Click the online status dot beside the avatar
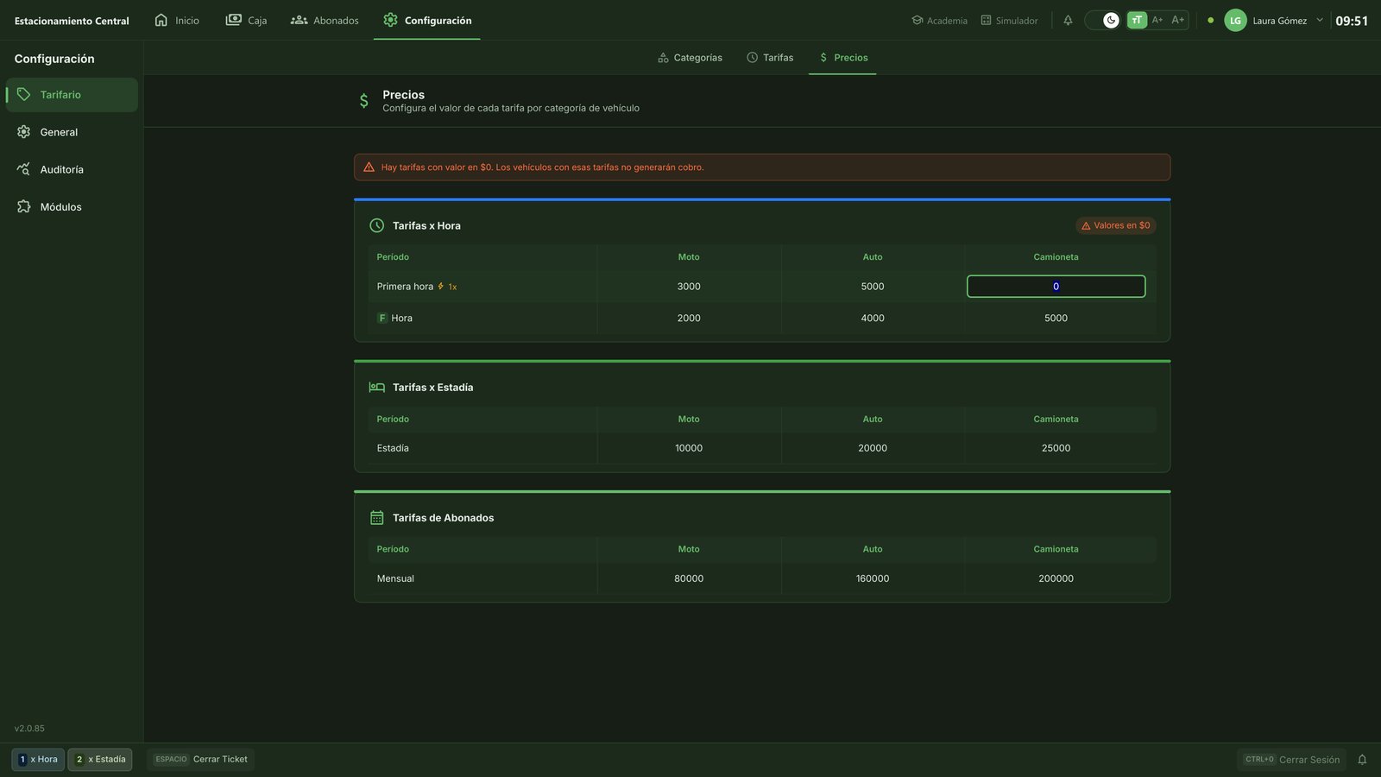 click(1210, 20)
